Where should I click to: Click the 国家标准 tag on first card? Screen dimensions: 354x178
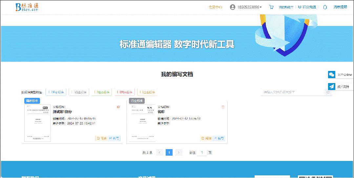pyautogui.click(x=32, y=101)
